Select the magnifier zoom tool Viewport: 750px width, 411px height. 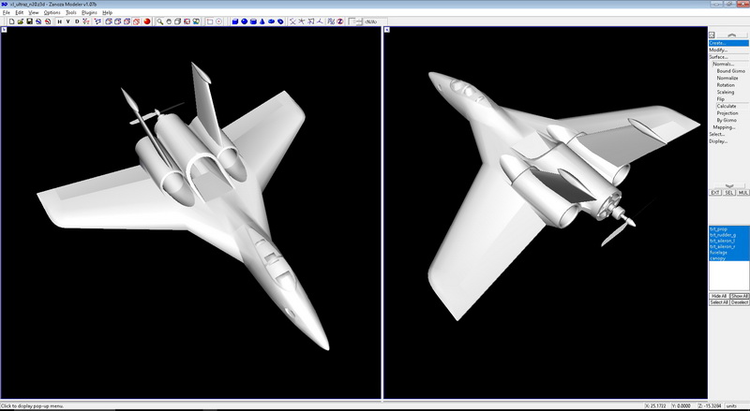(x=159, y=22)
